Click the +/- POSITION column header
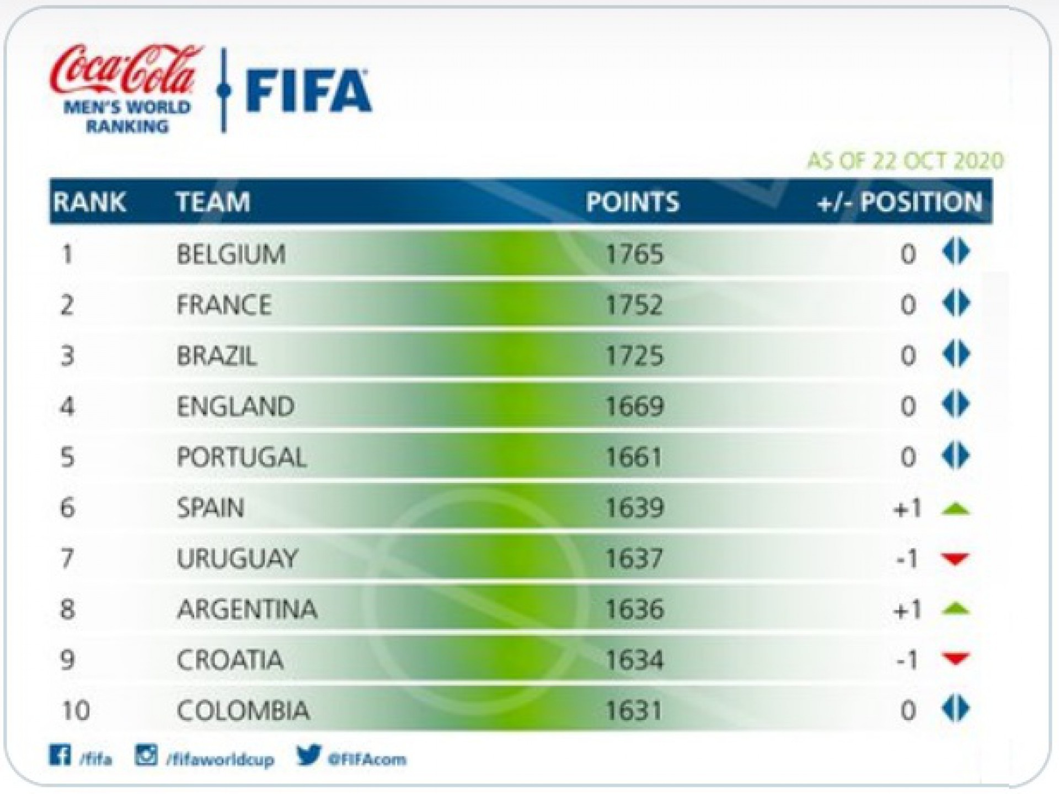The width and height of the screenshot is (1059, 794). click(899, 202)
